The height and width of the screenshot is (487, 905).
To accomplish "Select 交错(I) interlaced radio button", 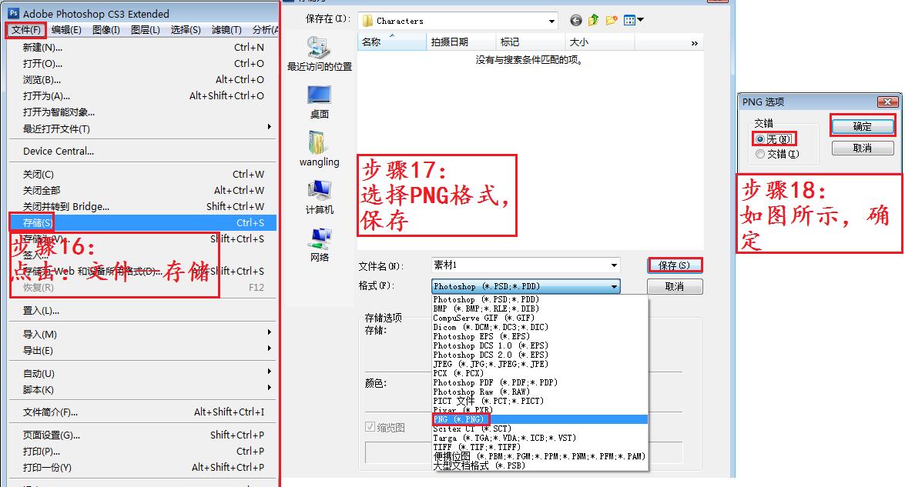I will pos(760,154).
